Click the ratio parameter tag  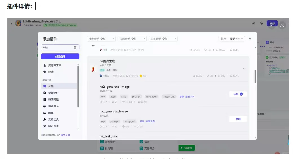(x=124, y=97)
